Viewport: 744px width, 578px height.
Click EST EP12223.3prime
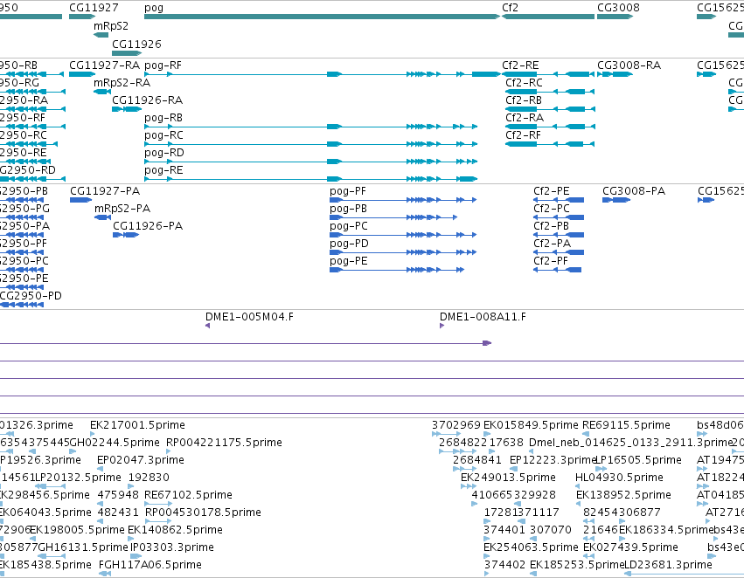pos(553,460)
